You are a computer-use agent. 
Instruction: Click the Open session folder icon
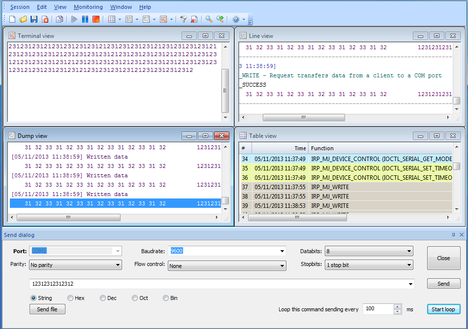23,19
